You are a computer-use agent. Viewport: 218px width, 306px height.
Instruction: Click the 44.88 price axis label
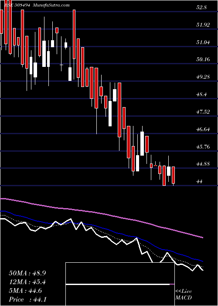203,164
